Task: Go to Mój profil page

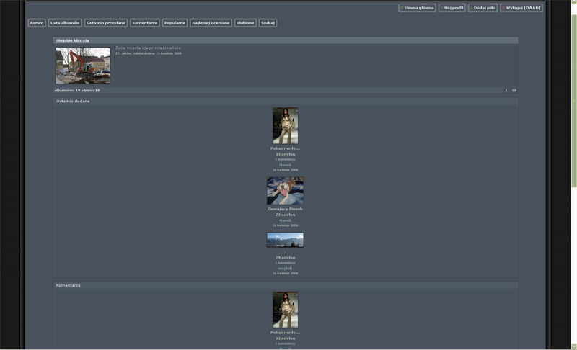Action: (452, 8)
